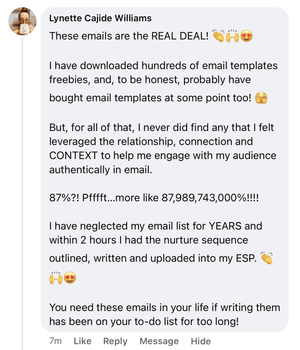Click the clapping hands emoji after REAL DEAL
300x350 pixels.
coord(219,36)
